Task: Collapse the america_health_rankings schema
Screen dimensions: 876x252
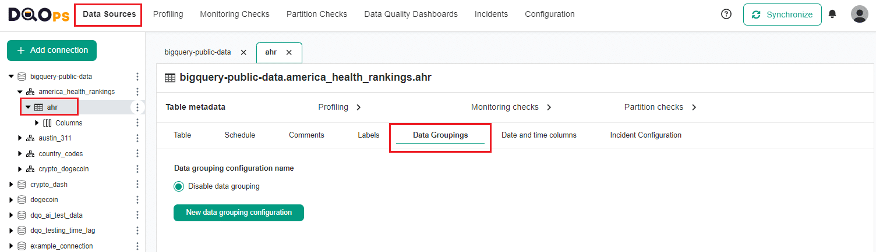Action: point(20,92)
